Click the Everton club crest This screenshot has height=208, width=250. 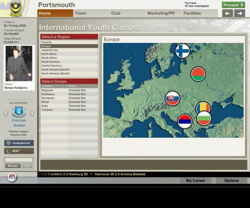pyautogui.click(x=19, y=112)
